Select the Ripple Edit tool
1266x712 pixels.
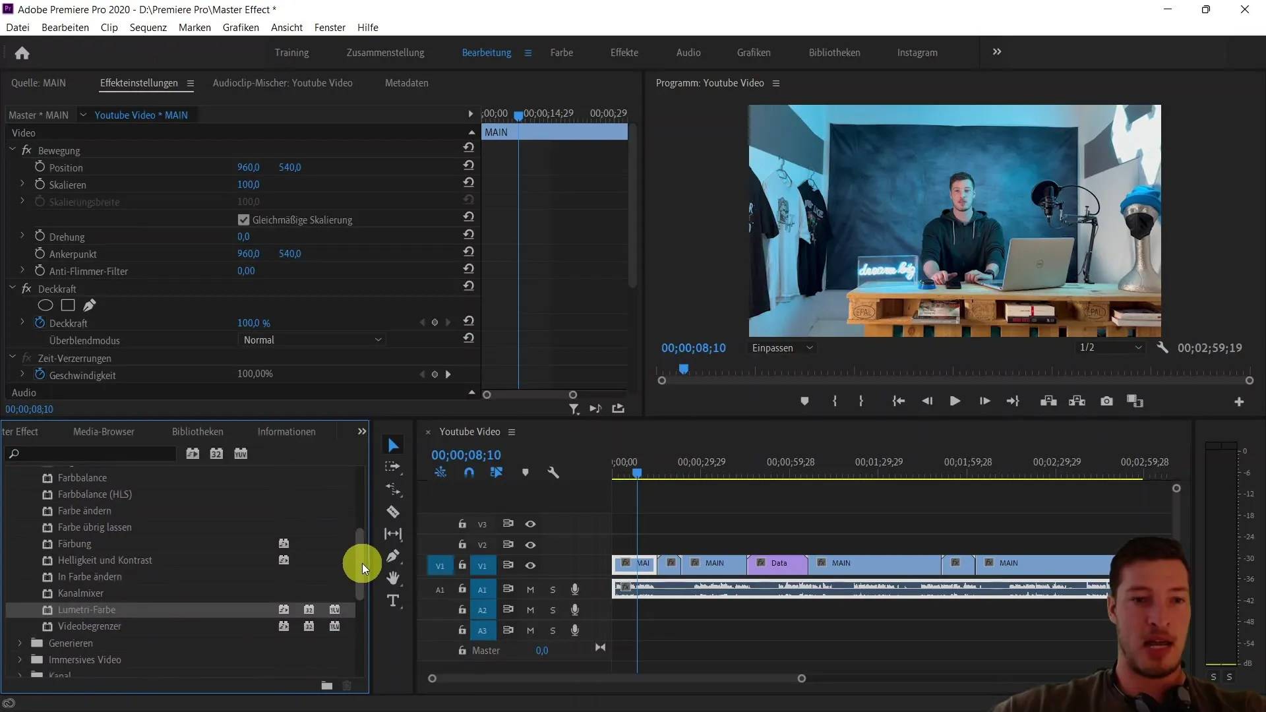[393, 489]
